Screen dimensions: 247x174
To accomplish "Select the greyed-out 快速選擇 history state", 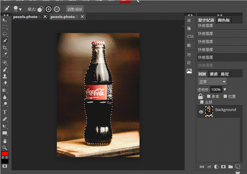I will [x=222, y=66].
